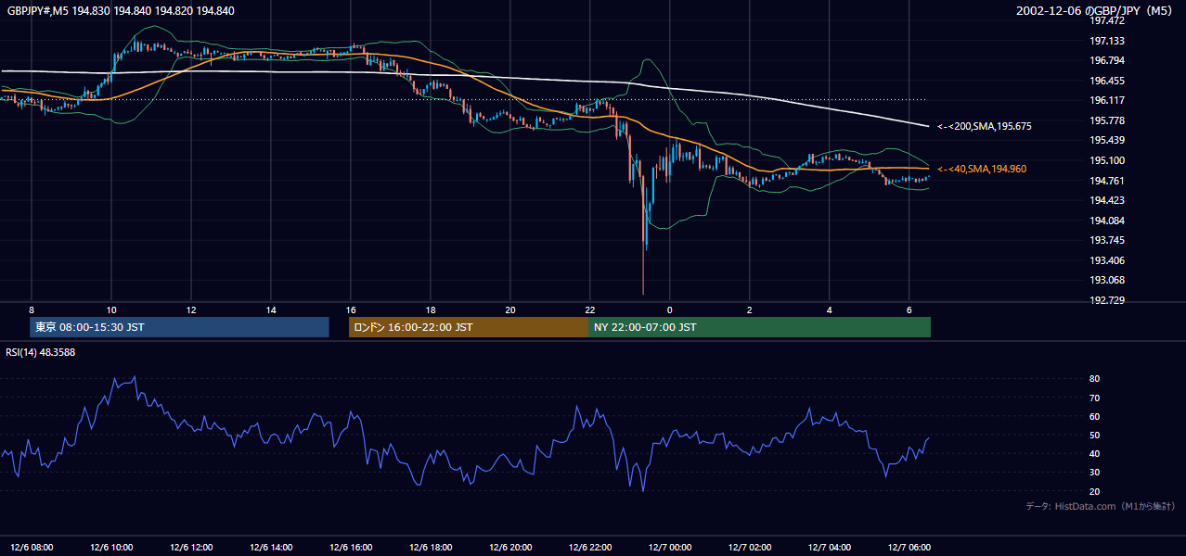Click price axis value 194.423
Viewport: 1186px width, 556px height.
(1107, 200)
